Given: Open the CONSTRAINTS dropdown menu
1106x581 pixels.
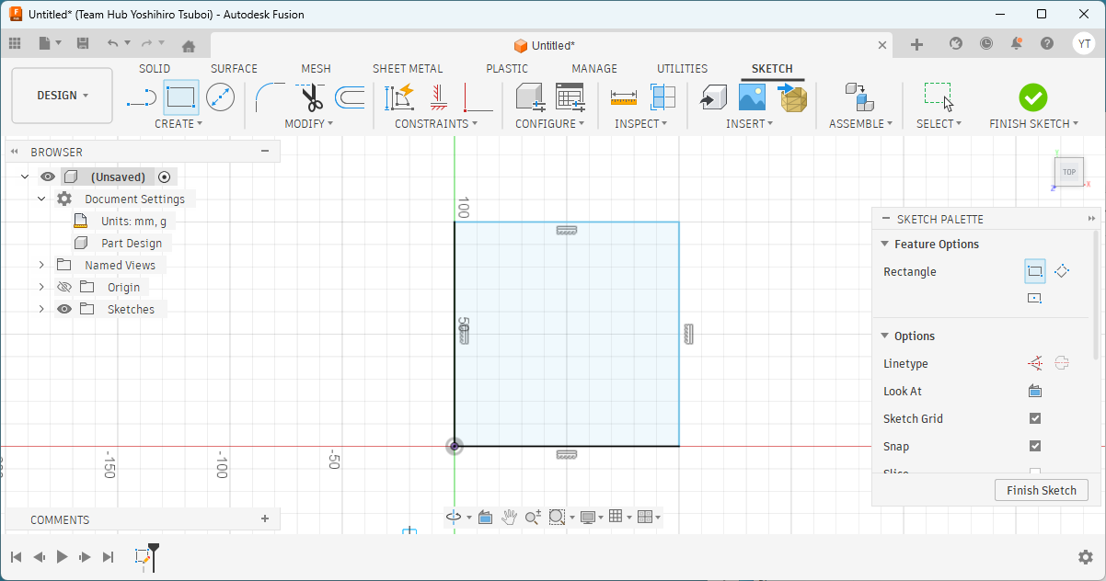Looking at the screenshot, I should (436, 123).
